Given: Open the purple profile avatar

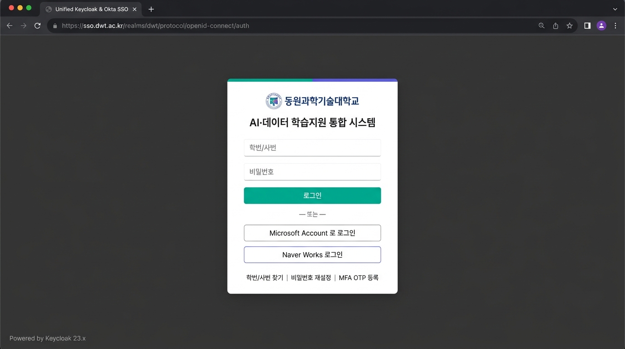Looking at the screenshot, I should click(x=601, y=26).
